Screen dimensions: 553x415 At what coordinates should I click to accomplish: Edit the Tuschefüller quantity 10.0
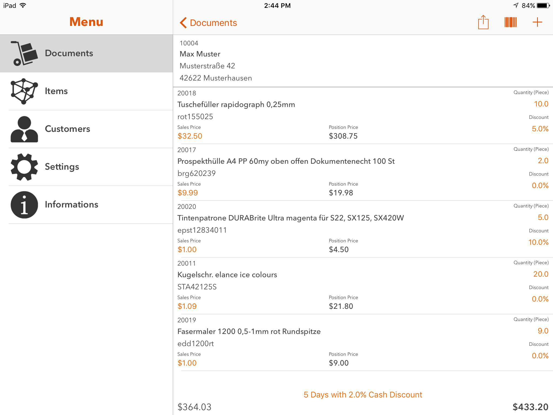[541, 104]
